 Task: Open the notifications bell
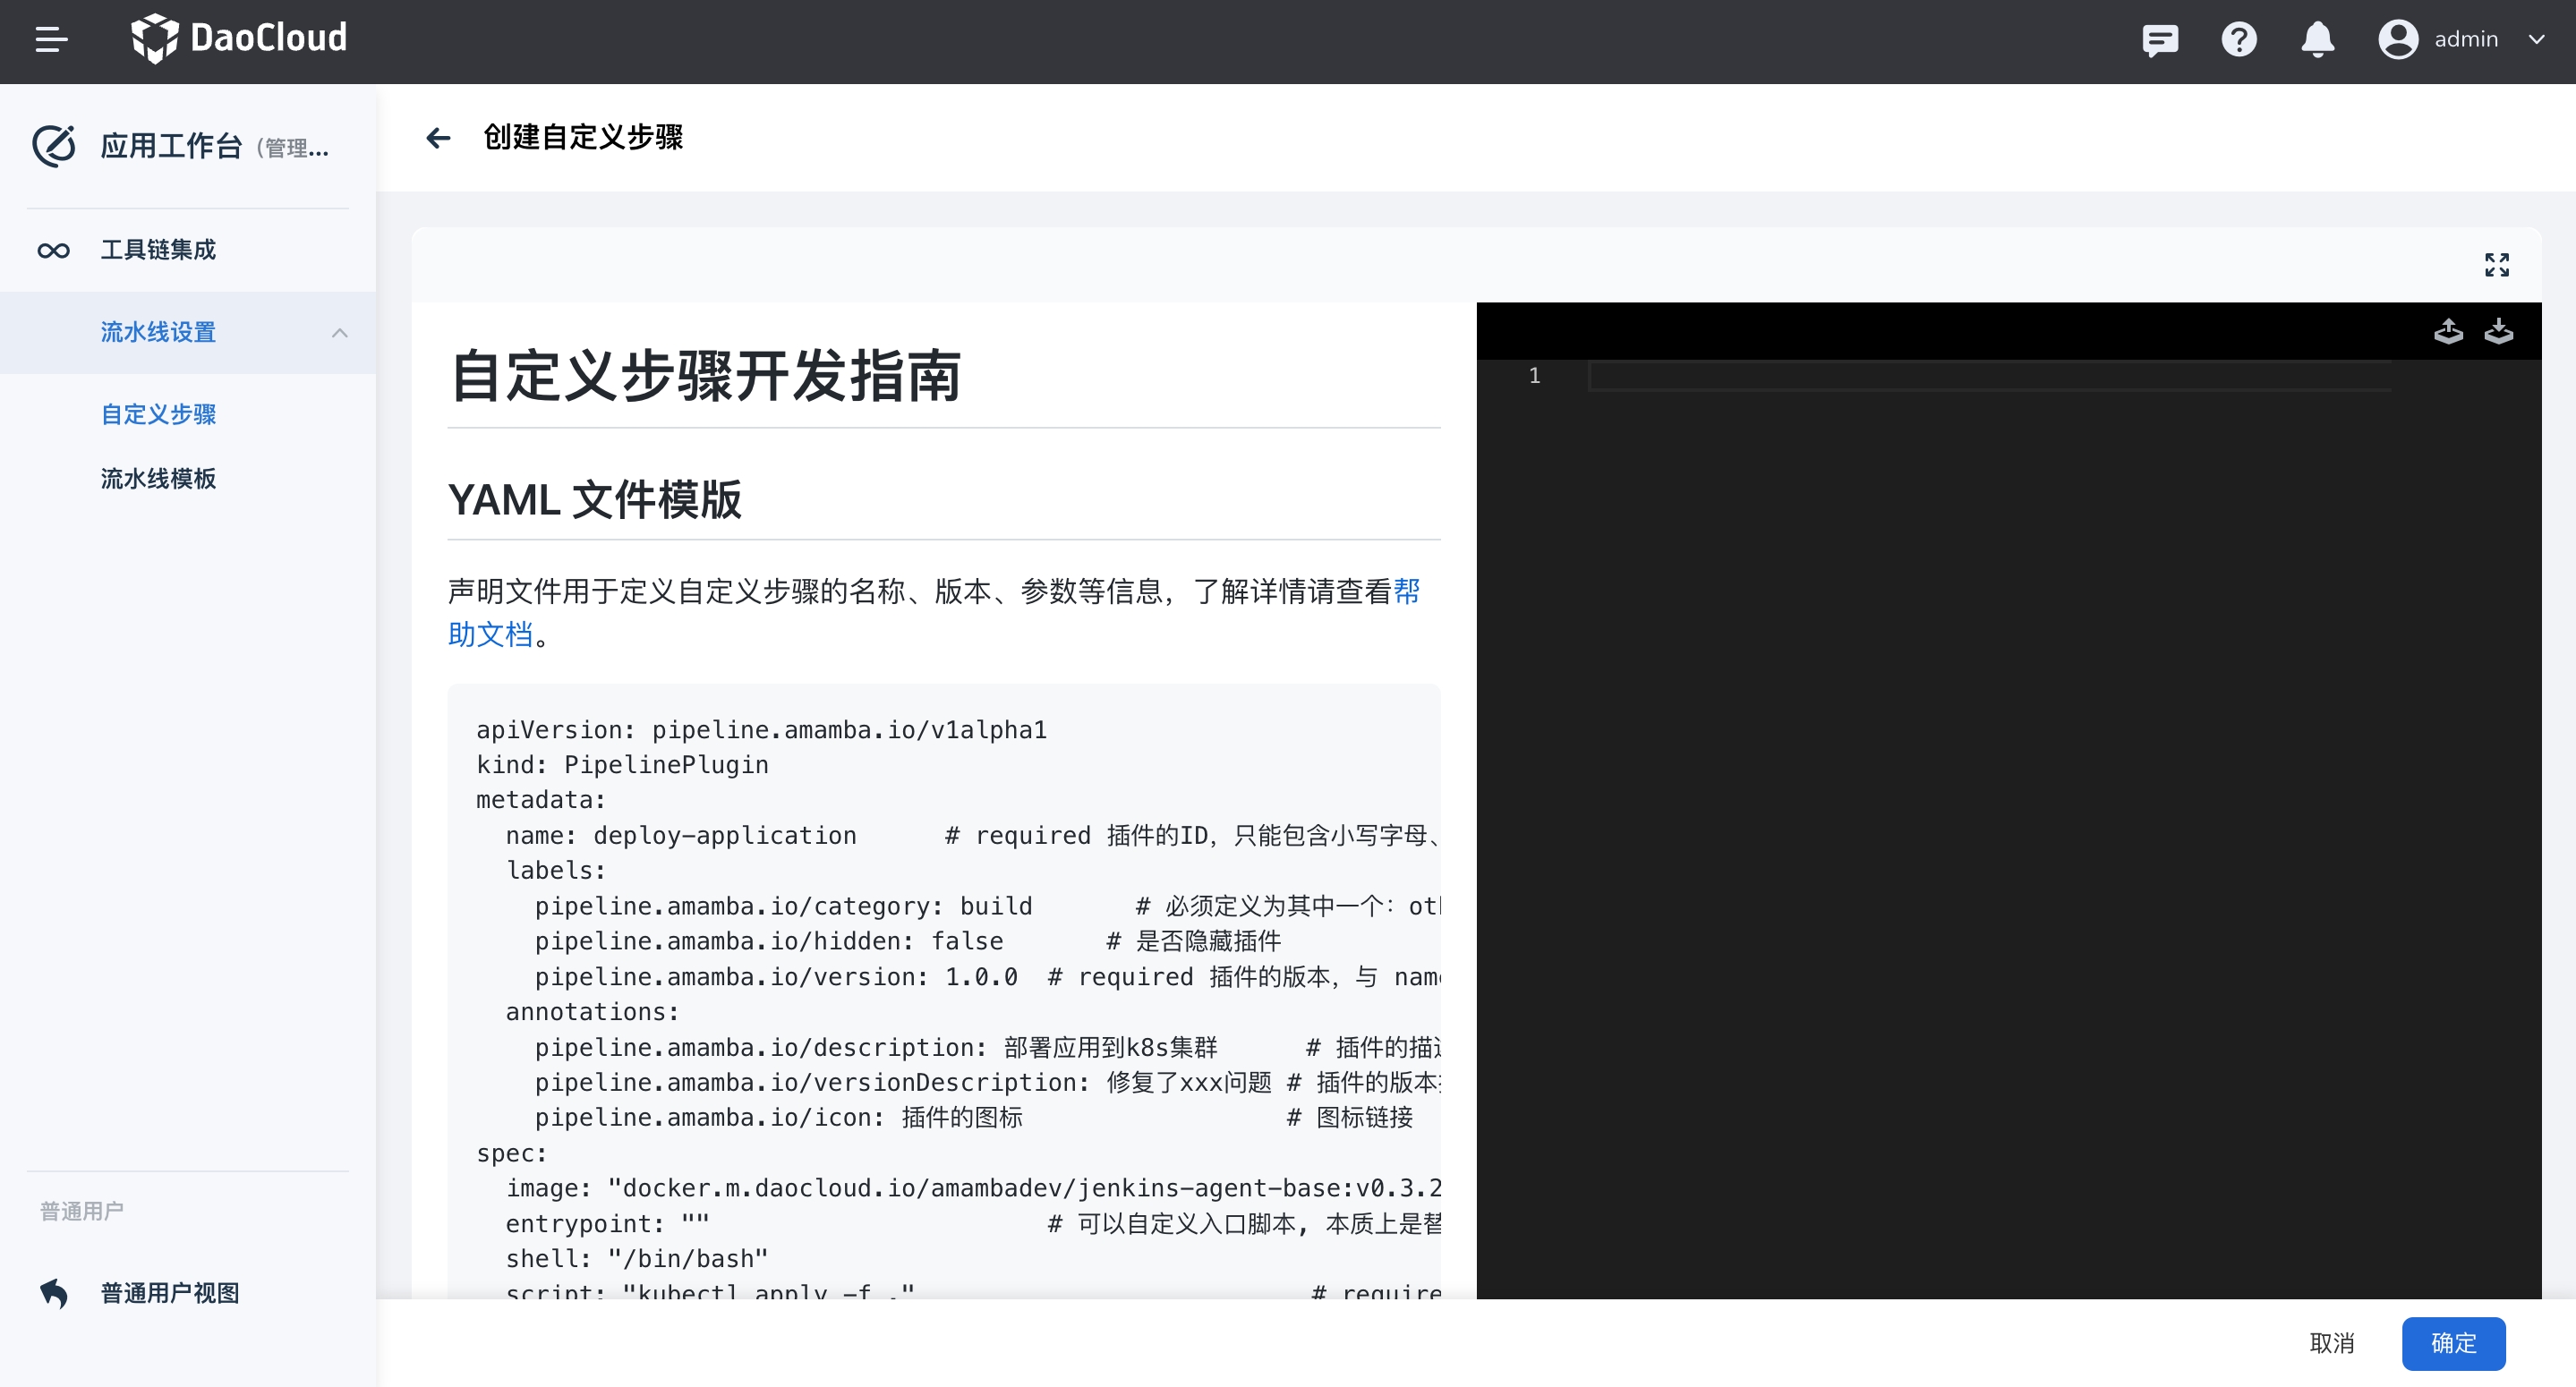[x=2317, y=40]
